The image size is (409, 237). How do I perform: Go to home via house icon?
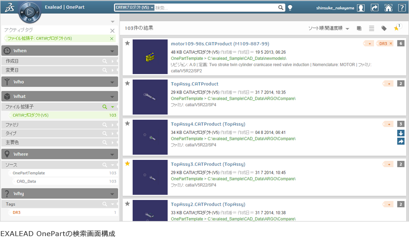tap(389, 8)
